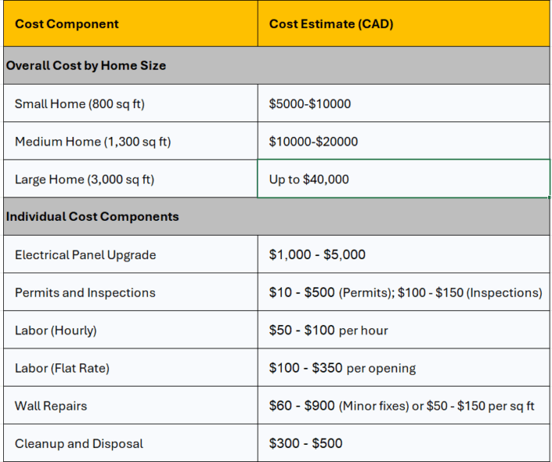This screenshot has height=462, width=552.
Task: Click the Medium Home (1,300 sq ft) cell
Action: point(131,141)
